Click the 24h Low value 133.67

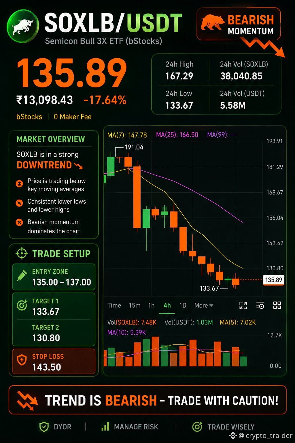click(179, 105)
